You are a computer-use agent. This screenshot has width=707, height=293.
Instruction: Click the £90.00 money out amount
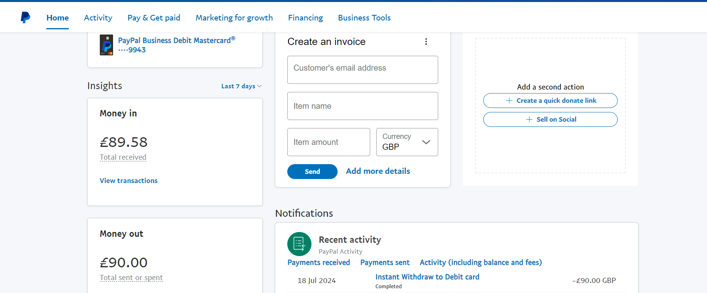(124, 262)
